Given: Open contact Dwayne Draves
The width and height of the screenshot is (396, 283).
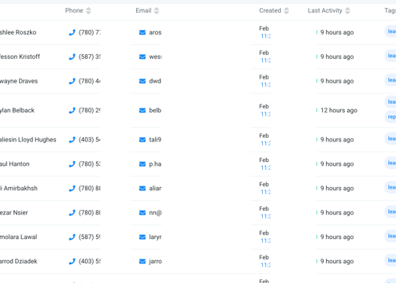Looking at the screenshot, I should tap(19, 81).
